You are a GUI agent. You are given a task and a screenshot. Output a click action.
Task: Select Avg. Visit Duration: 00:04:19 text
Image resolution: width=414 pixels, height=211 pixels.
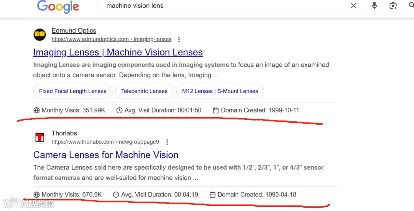[x=159, y=195]
